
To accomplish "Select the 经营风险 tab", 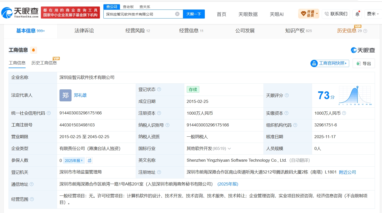I will click(138, 31).
